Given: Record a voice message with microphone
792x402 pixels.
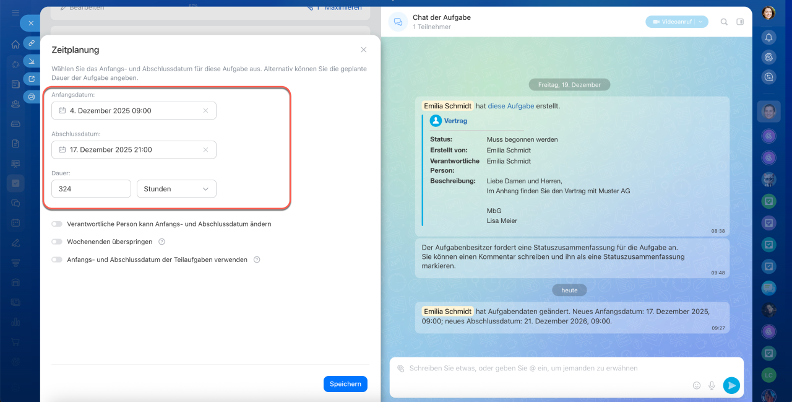Looking at the screenshot, I should coord(712,385).
